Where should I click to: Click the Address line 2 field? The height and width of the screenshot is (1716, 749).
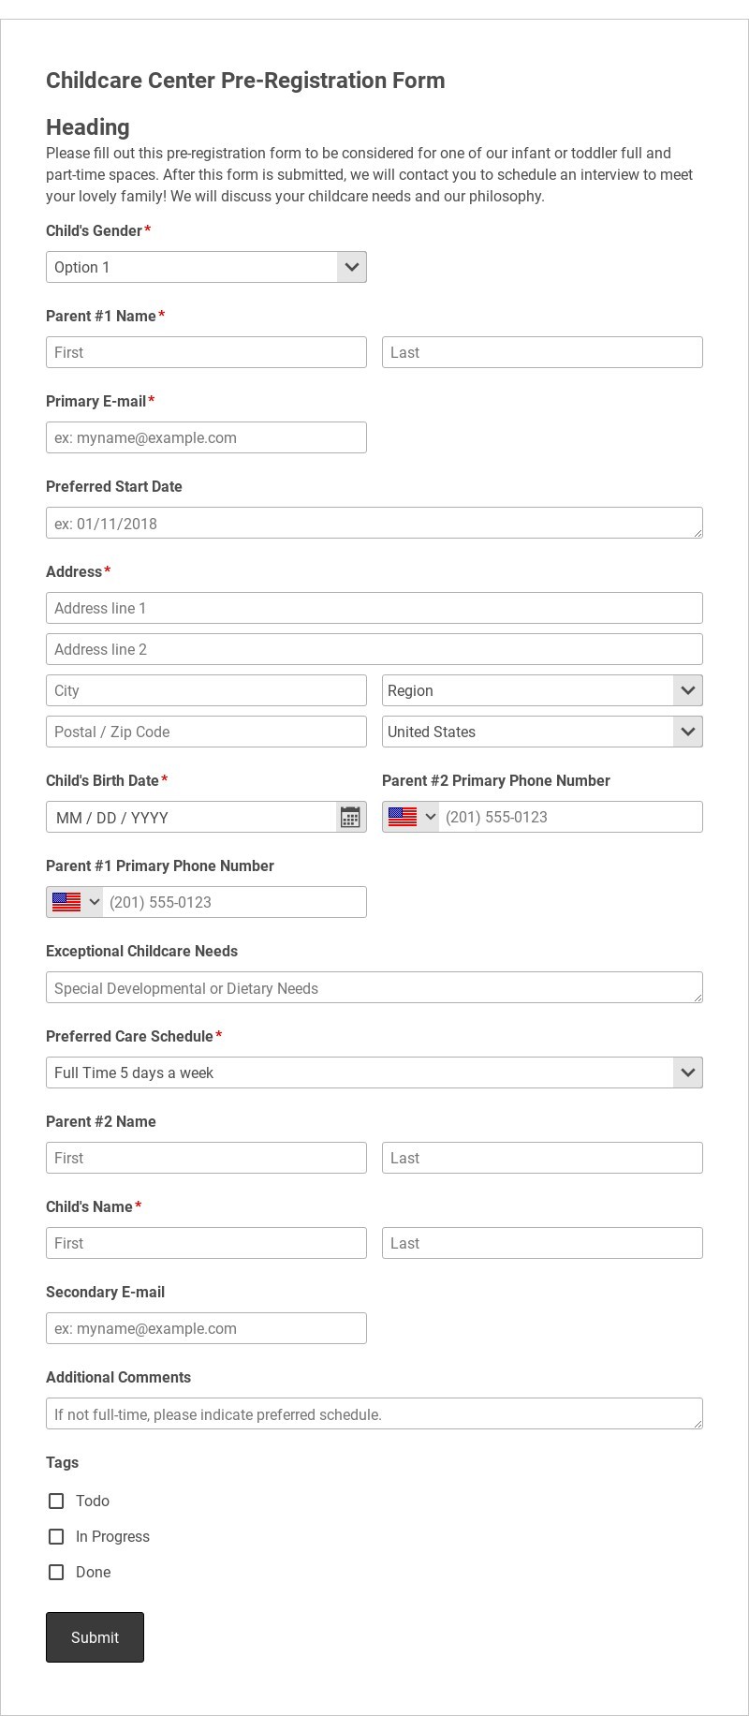[374, 649]
